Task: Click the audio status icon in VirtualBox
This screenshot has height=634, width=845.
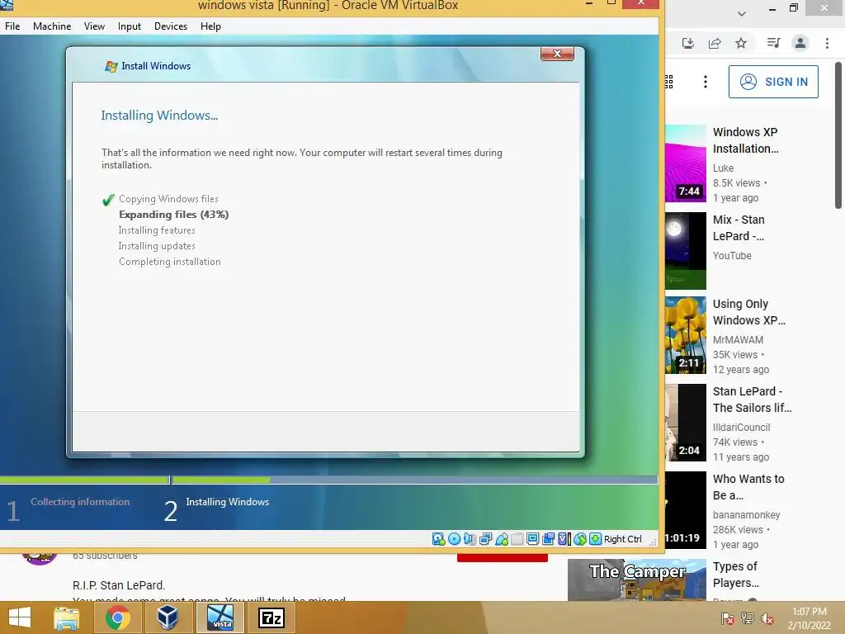Action: (470, 538)
